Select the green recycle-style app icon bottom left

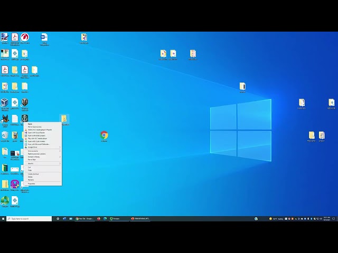5,202
